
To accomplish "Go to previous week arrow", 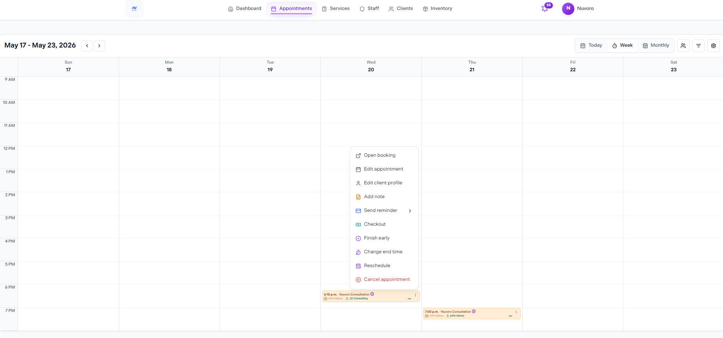I will point(87,46).
